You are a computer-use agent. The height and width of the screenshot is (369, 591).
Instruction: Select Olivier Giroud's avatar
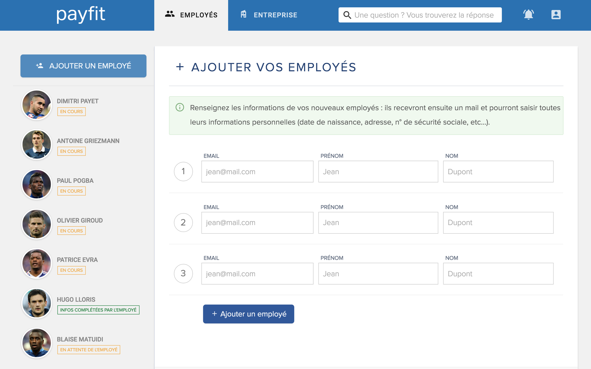(x=37, y=224)
